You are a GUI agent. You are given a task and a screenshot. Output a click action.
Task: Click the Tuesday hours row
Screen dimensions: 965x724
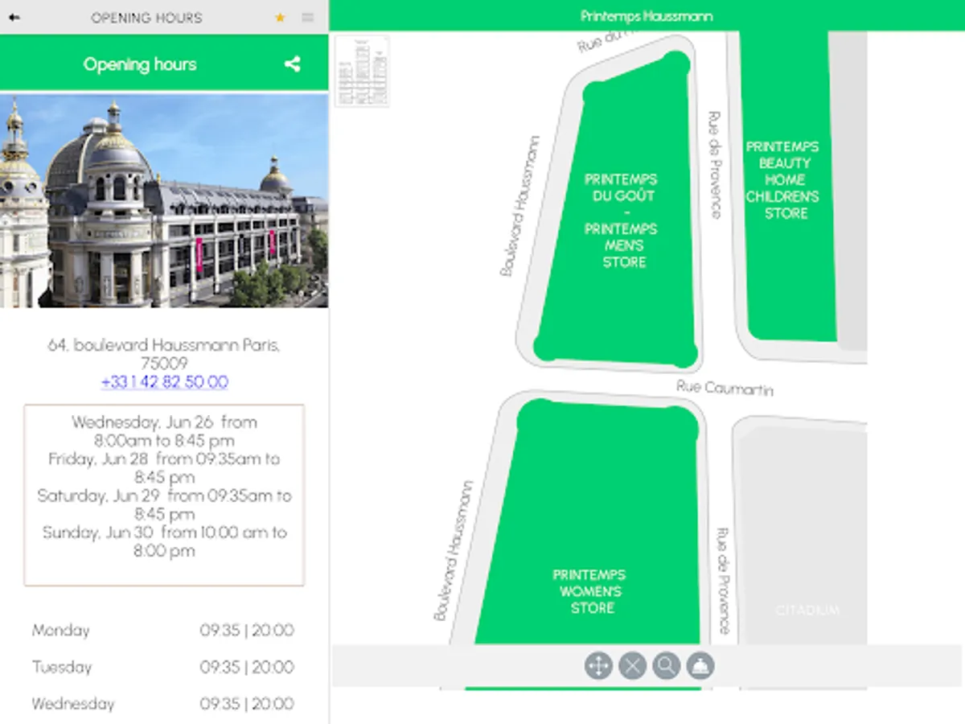pyautogui.click(x=164, y=667)
